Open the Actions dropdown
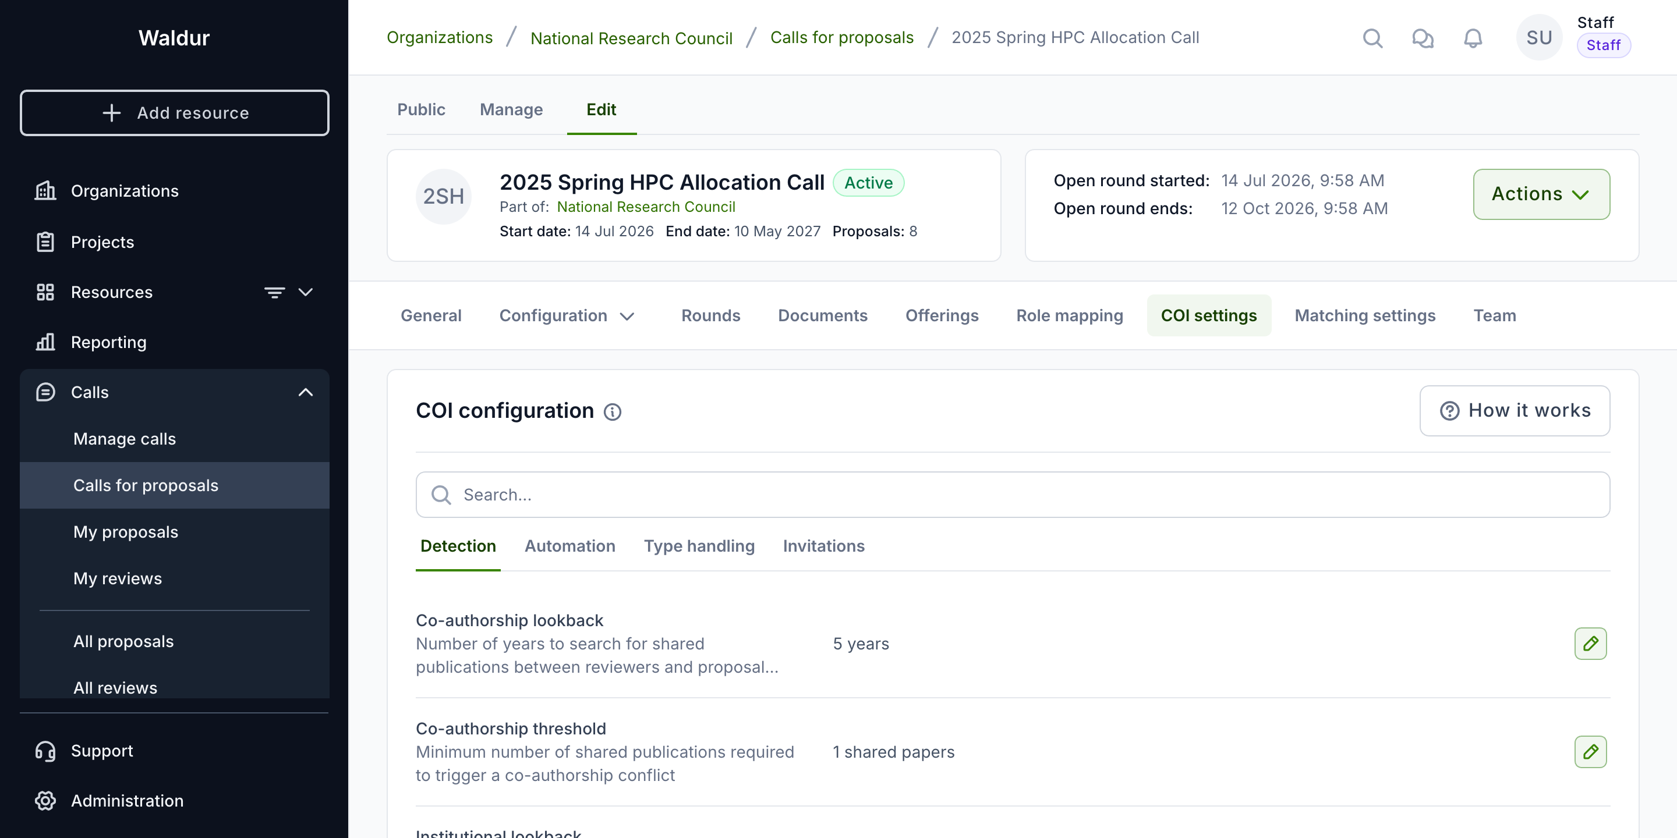 point(1541,194)
